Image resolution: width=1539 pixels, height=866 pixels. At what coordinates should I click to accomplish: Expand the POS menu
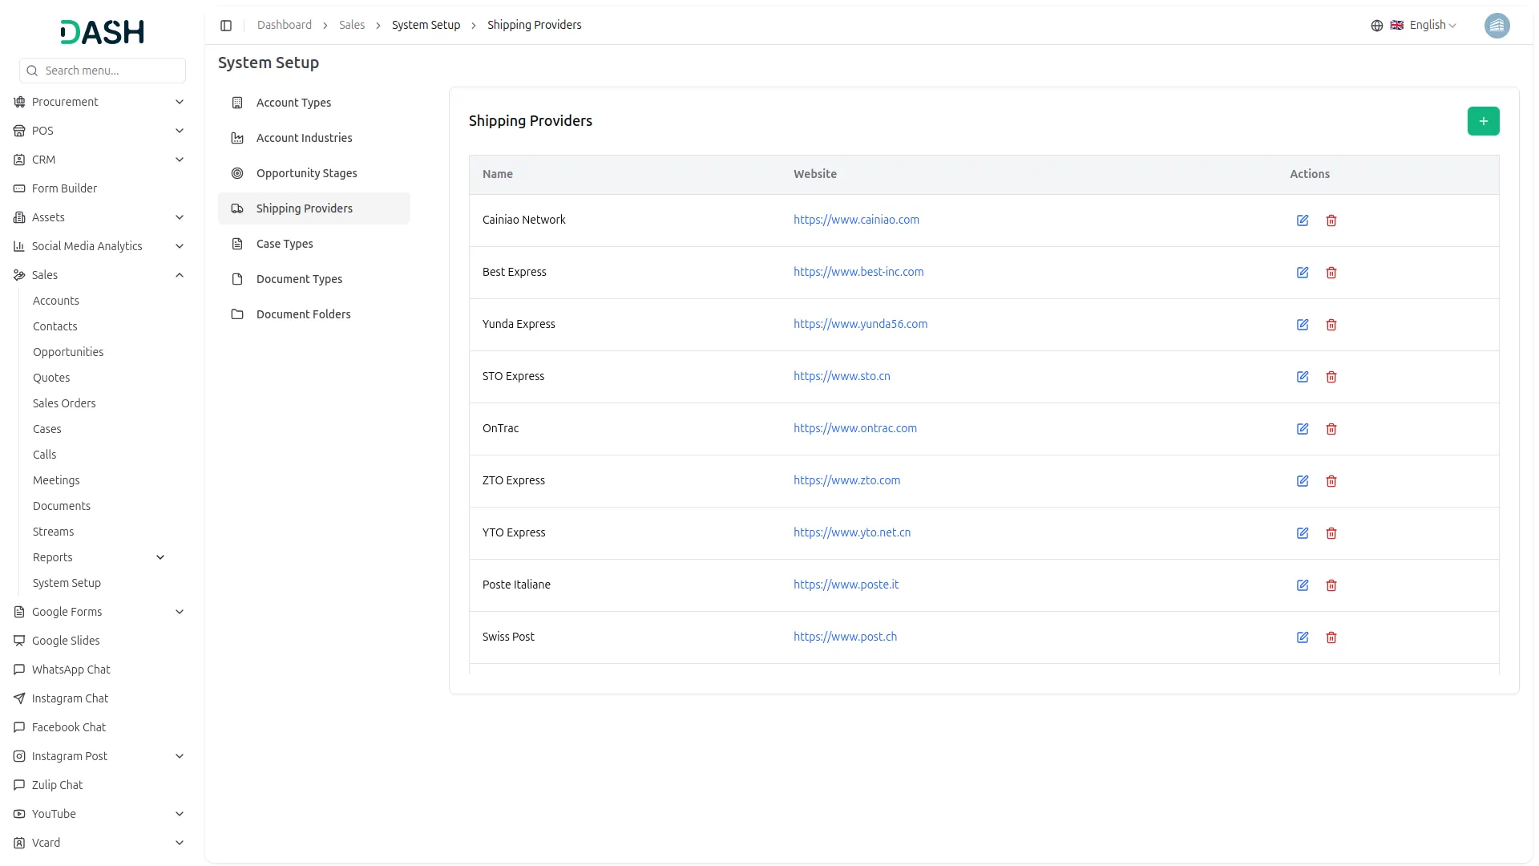pyautogui.click(x=99, y=131)
